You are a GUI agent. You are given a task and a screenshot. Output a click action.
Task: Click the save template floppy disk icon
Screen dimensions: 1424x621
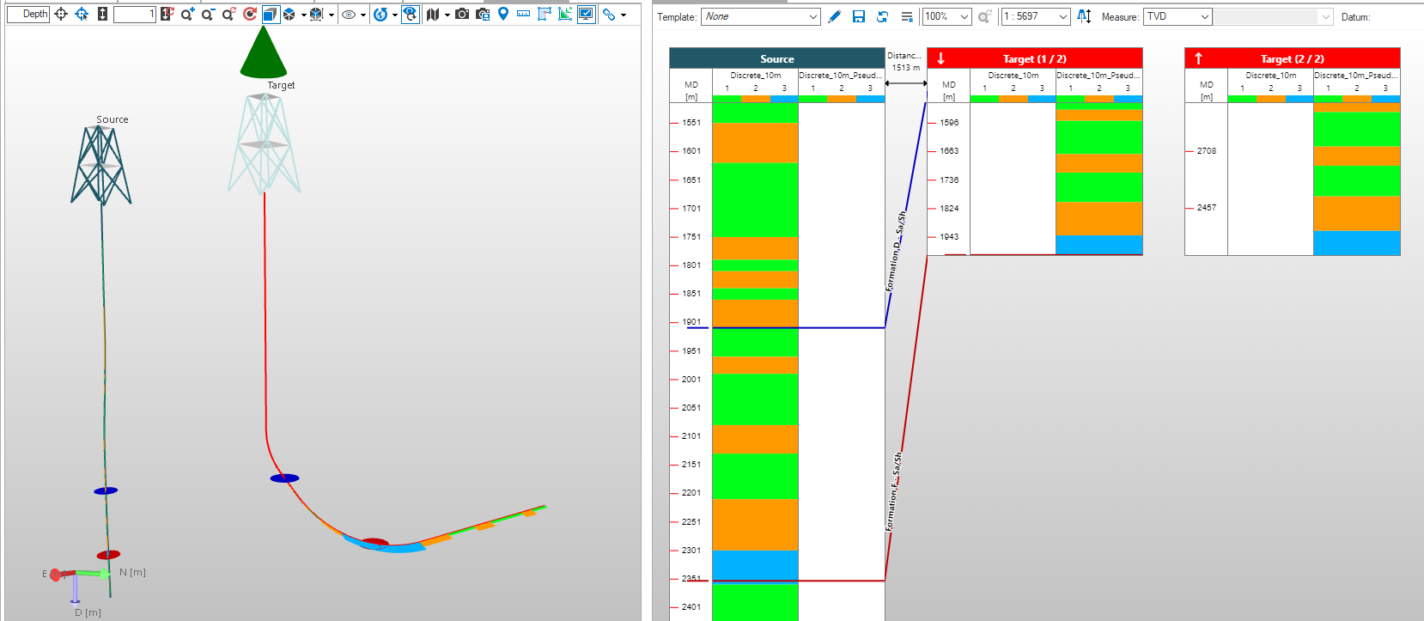(x=858, y=16)
